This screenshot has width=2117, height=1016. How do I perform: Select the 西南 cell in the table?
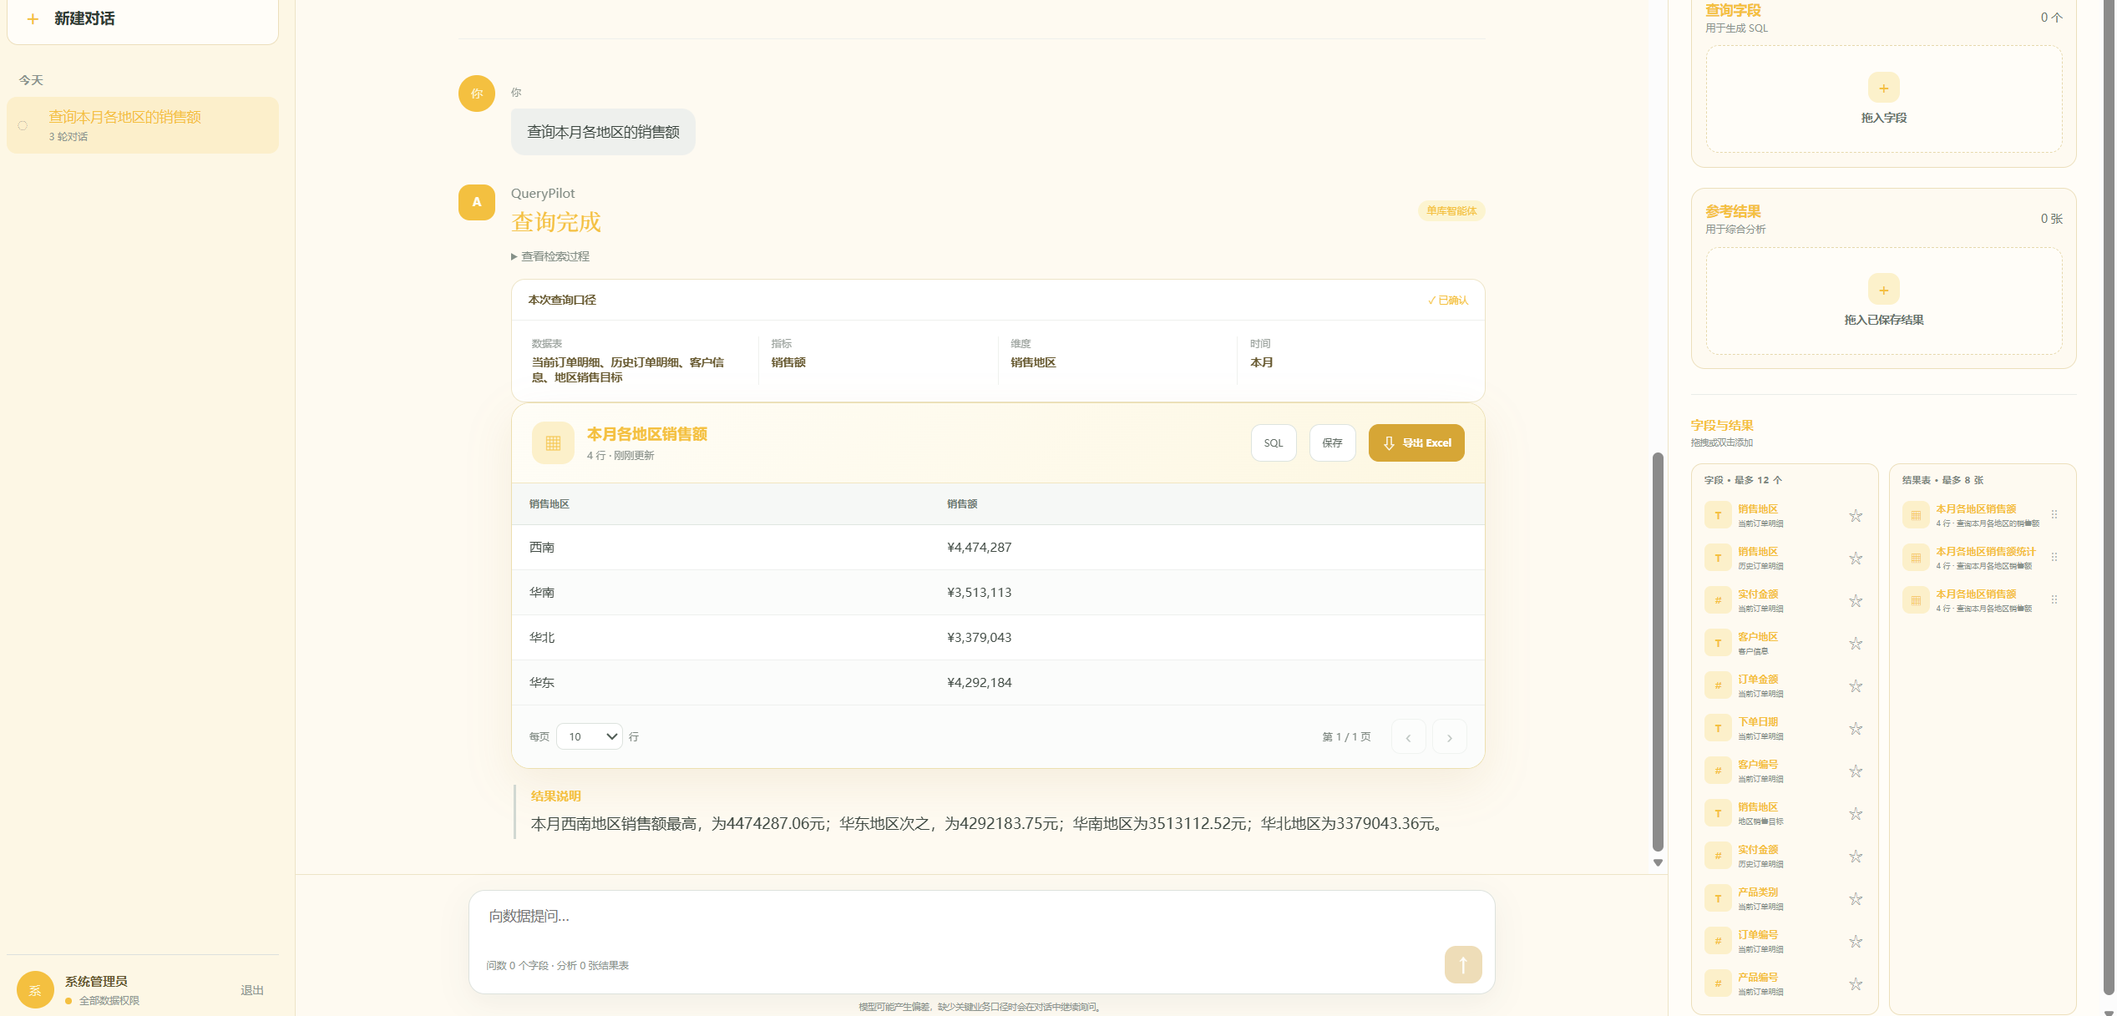[542, 548]
